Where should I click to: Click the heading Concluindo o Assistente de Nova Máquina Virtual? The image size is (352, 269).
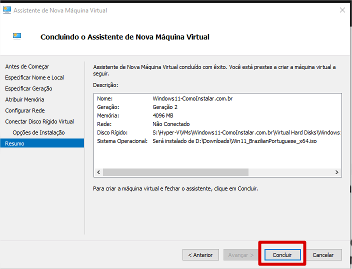(x=125, y=37)
